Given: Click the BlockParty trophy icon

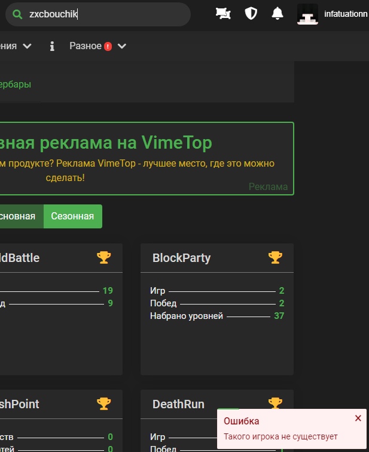Looking at the screenshot, I should click(275, 258).
